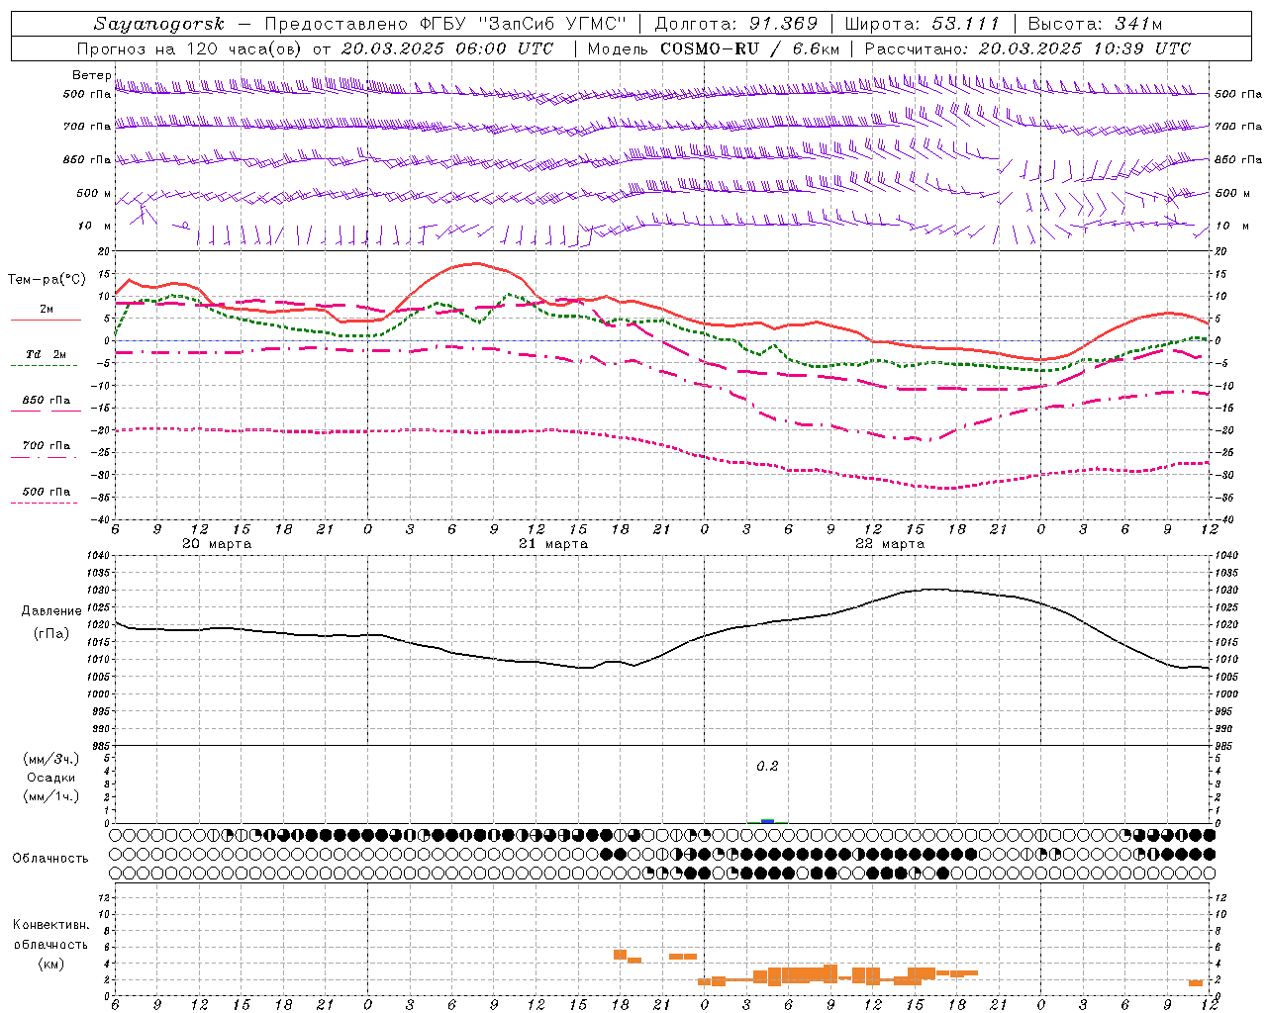Screen dimensions: 1267x1013
Task: Click the "(км)" kilometre unit label
Action: tap(51, 964)
